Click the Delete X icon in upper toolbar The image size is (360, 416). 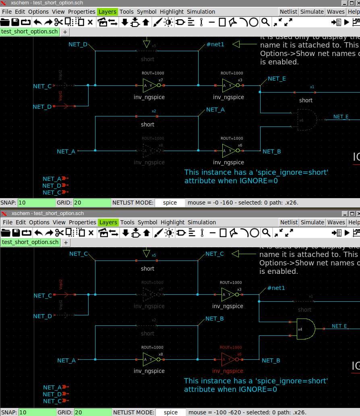tap(90, 22)
